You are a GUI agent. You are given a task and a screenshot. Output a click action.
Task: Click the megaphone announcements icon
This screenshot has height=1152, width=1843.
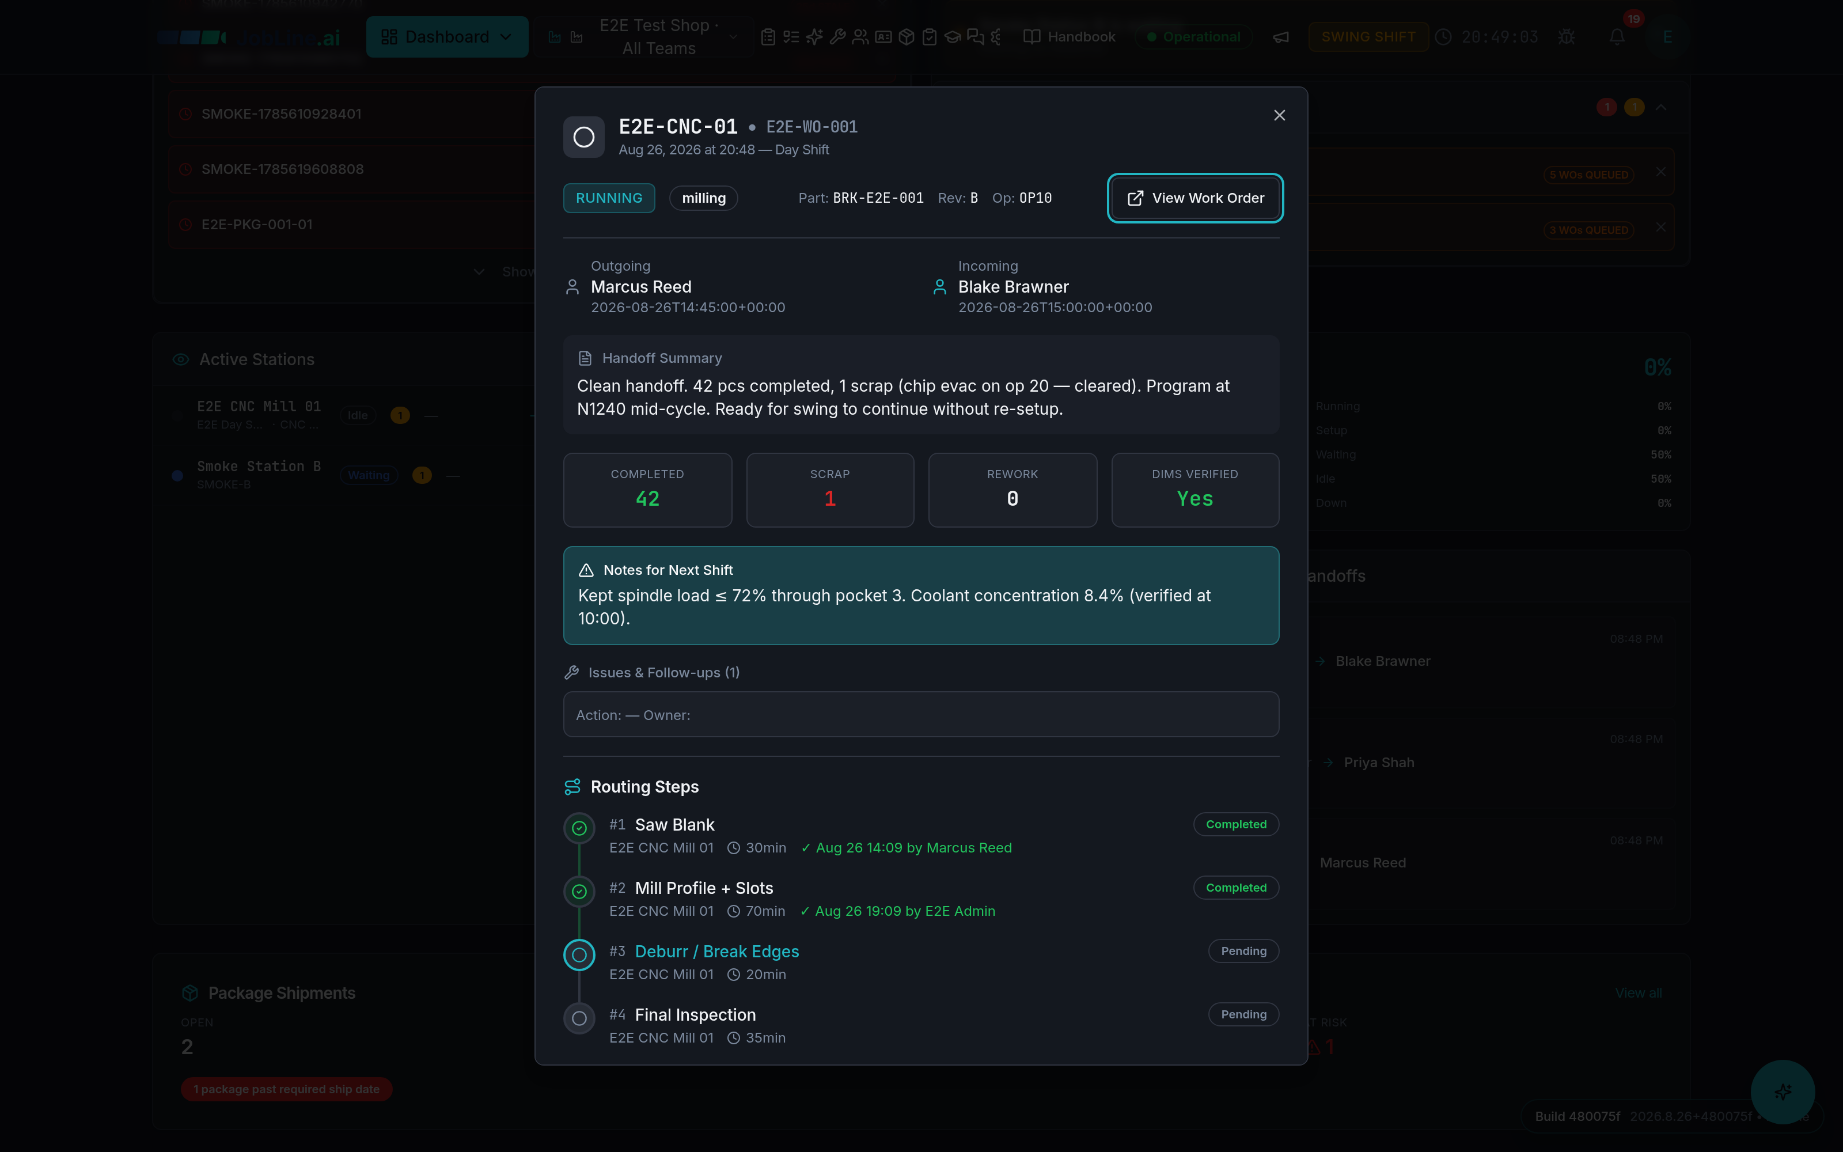point(1281,36)
